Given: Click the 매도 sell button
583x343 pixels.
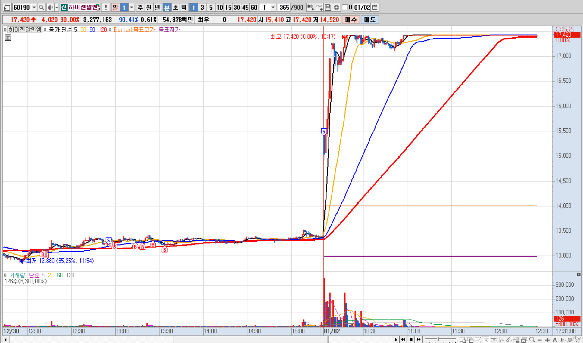Looking at the screenshot, I should (369, 20).
